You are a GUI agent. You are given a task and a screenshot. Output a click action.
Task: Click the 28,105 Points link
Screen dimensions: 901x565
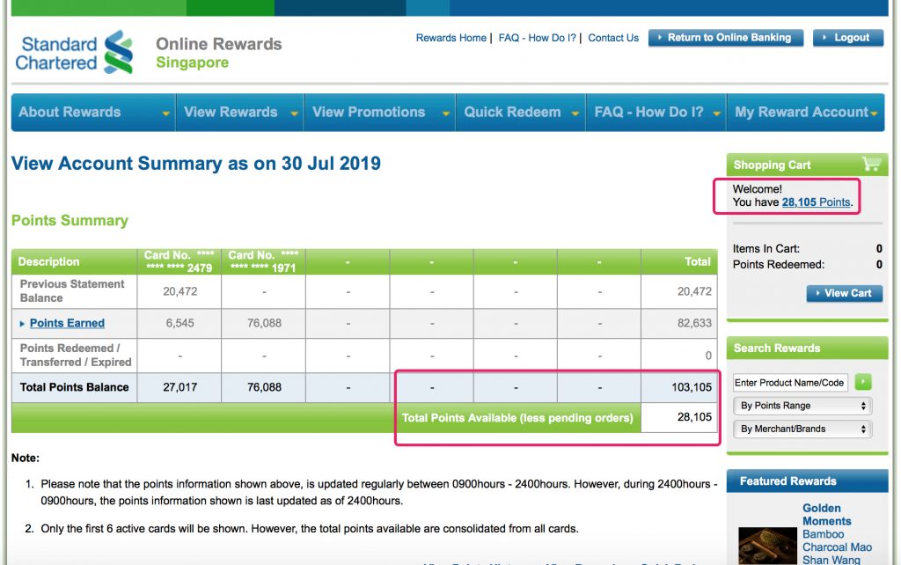pos(817,202)
